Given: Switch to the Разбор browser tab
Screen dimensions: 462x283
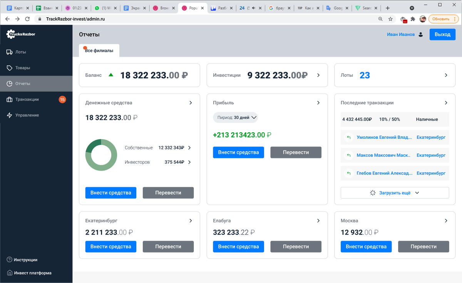Looking at the screenshot, I should tap(222, 7).
